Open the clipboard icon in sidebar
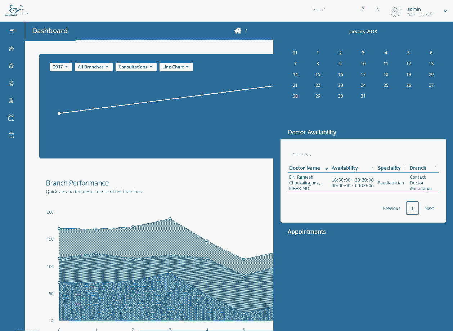Screen dimensions: 453x331 [12, 135]
